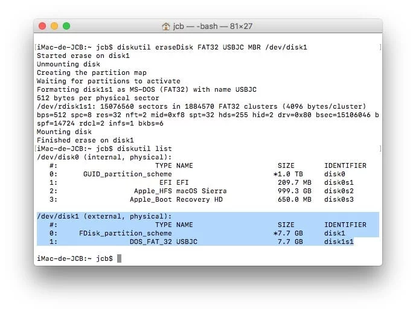Close the Terminal window with red button
Screen dimensions: 416x314
coord(42,26)
